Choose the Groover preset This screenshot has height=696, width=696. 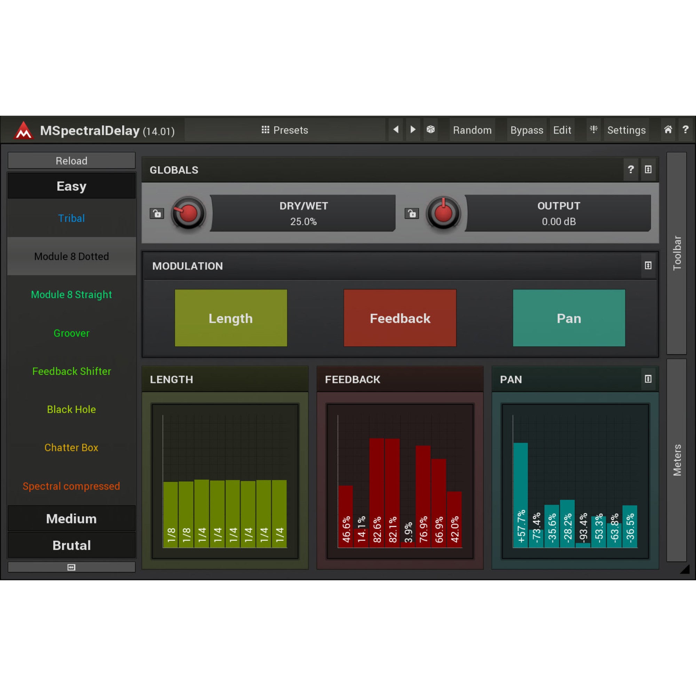(x=71, y=333)
